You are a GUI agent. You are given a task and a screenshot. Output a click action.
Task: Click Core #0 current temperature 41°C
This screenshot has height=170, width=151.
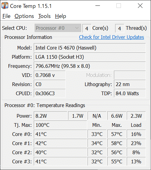[60, 134]
